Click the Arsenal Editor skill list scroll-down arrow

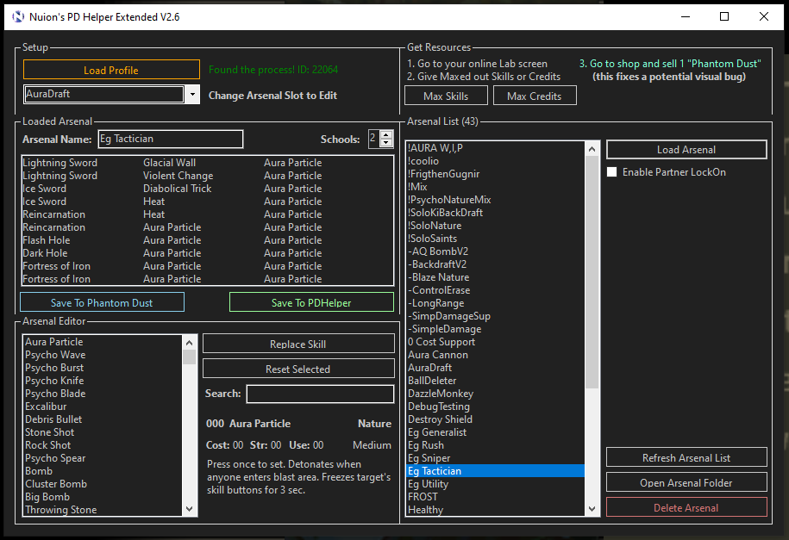[189, 509]
